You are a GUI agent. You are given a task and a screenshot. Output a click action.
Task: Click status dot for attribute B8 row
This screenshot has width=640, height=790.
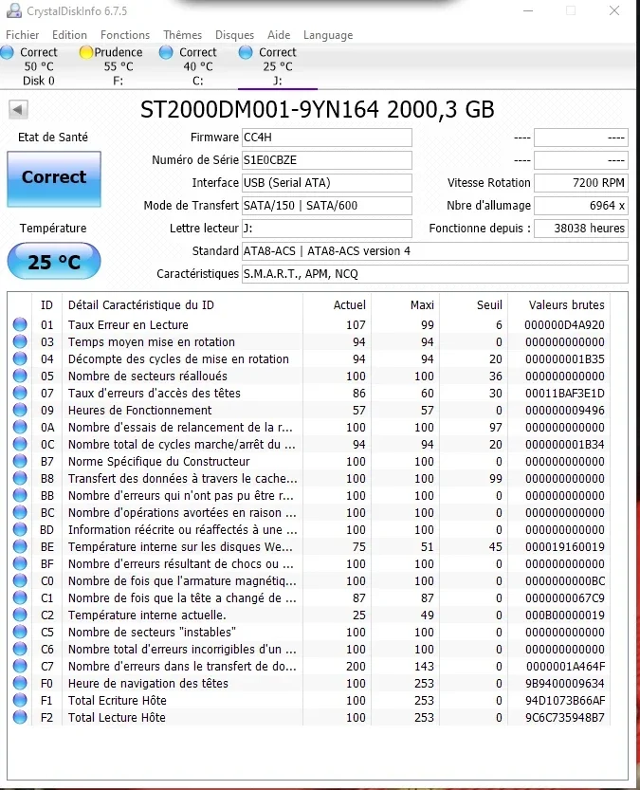(x=20, y=478)
